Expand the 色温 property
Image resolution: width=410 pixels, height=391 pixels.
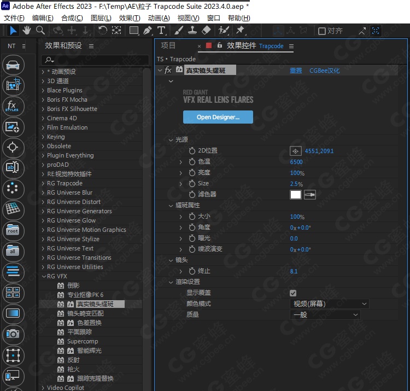[x=180, y=162]
